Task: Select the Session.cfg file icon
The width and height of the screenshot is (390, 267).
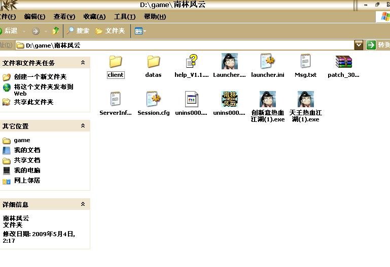Action: (x=154, y=99)
